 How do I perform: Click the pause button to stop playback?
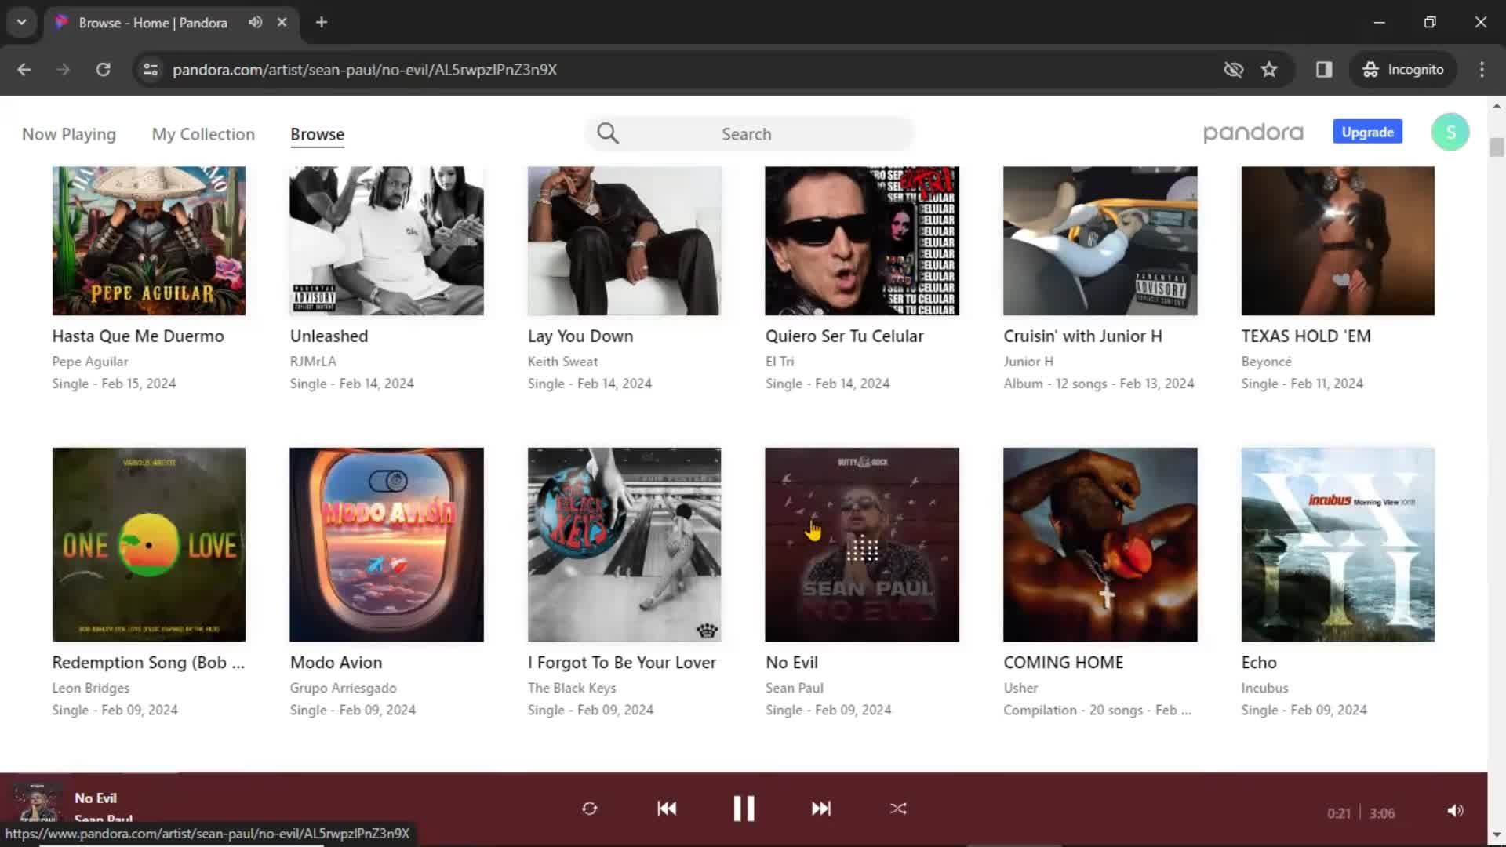click(x=743, y=809)
